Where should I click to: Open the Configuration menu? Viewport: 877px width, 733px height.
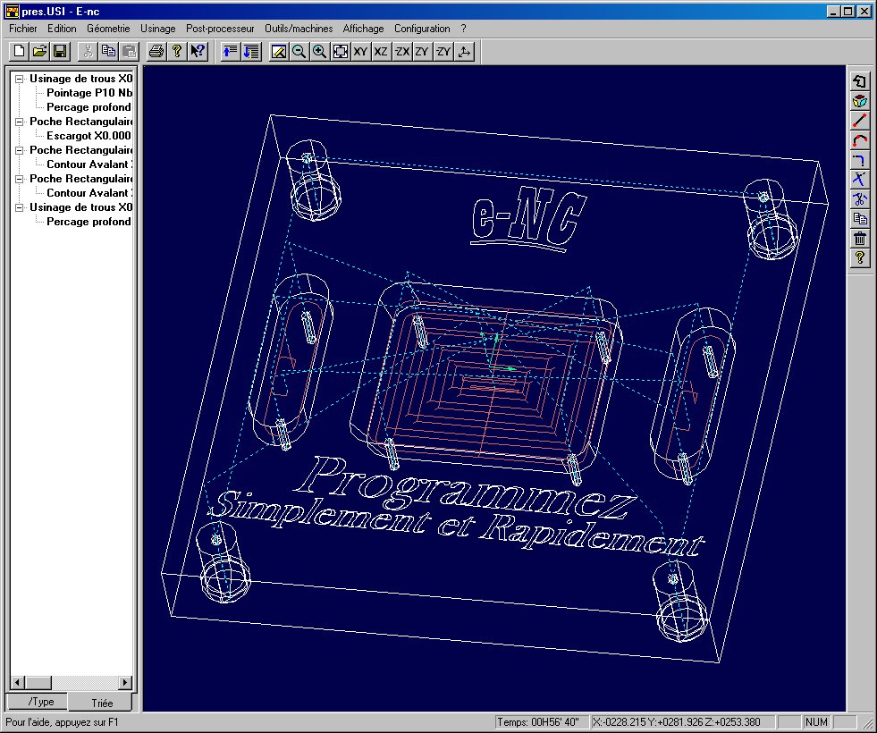422,29
